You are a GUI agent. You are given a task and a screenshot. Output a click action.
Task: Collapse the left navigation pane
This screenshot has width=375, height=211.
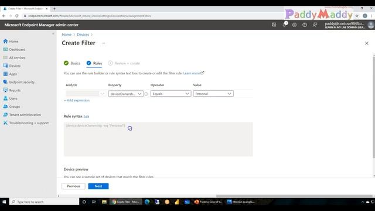tap(53, 34)
